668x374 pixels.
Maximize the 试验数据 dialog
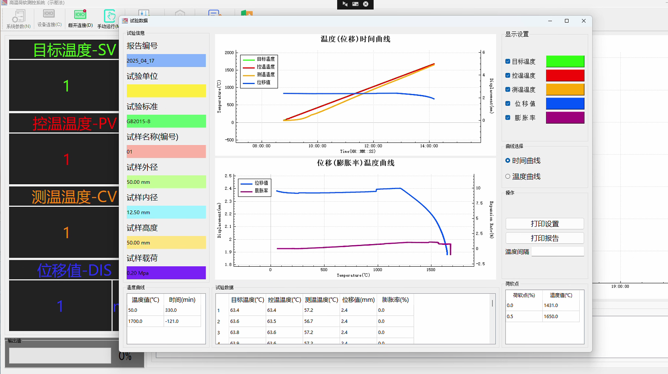pos(567,21)
